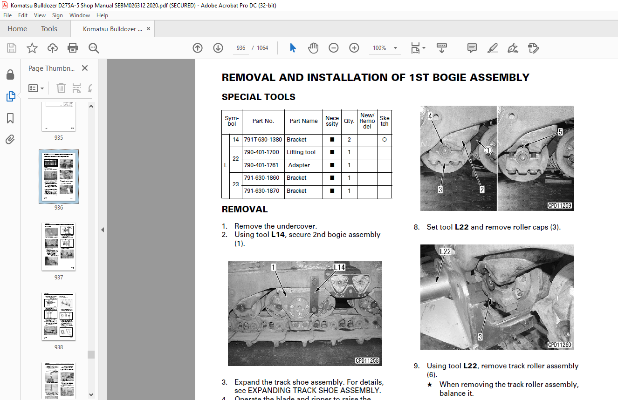
Task: Click the CPD11260 roller cap photo
Action: 497,297
